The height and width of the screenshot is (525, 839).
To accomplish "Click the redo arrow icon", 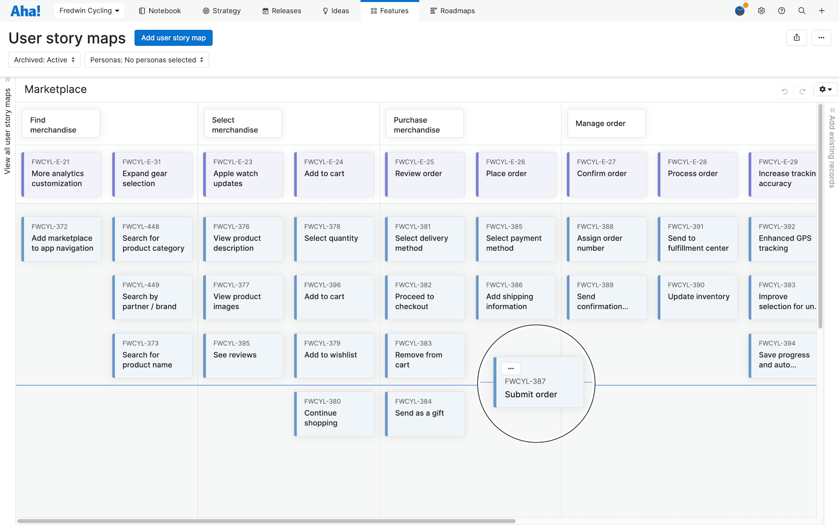I will [x=802, y=91].
